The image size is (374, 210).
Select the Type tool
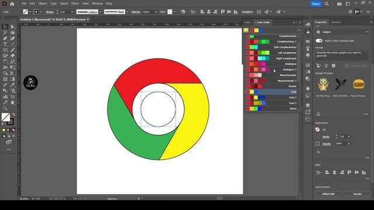click(5, 44)
